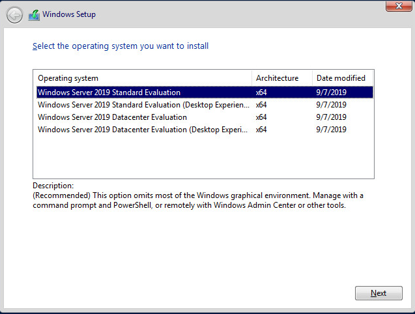Select Standard Evaluation (Desktop Experience) option
Image resolution: width=415 pixels, height=314 pixels.
(143, 105)
